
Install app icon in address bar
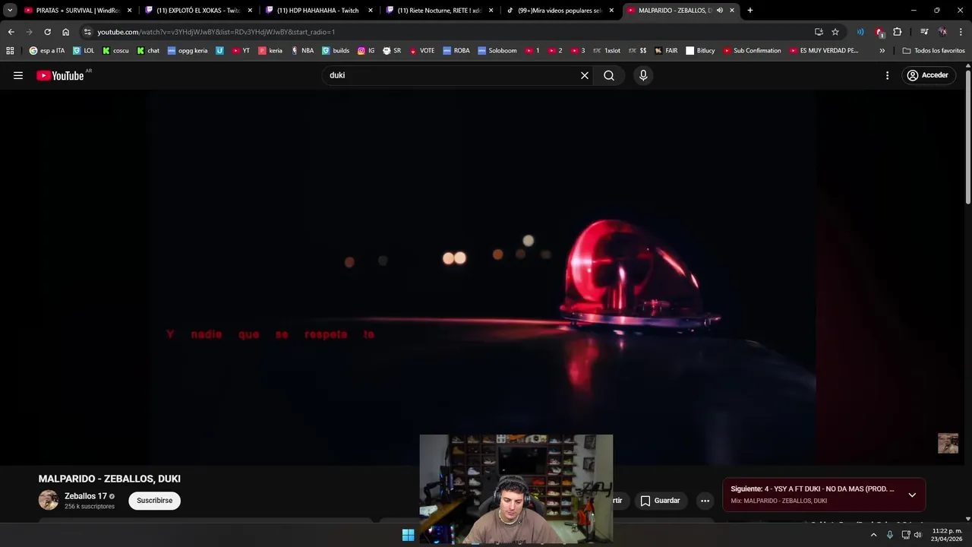(819, 32)
